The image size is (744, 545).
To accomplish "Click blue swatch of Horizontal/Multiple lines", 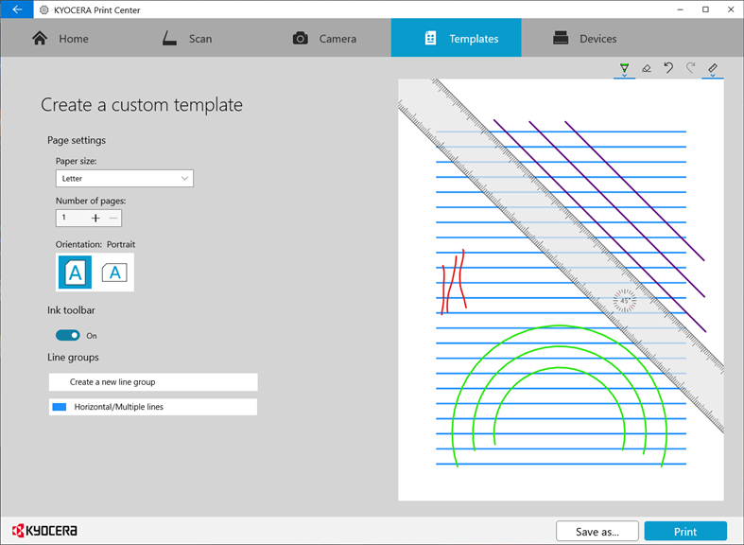I will 60,407.
